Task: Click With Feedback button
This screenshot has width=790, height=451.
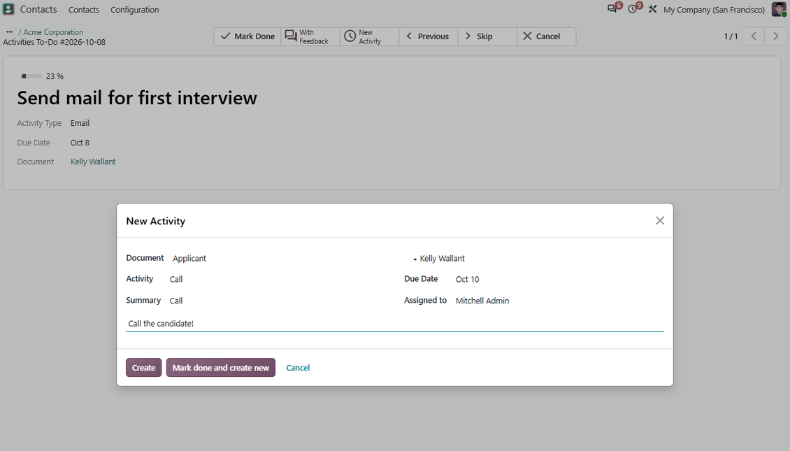Action: coord(310,36)
